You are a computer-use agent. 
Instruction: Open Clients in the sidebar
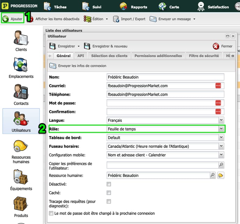coord(21,41)
